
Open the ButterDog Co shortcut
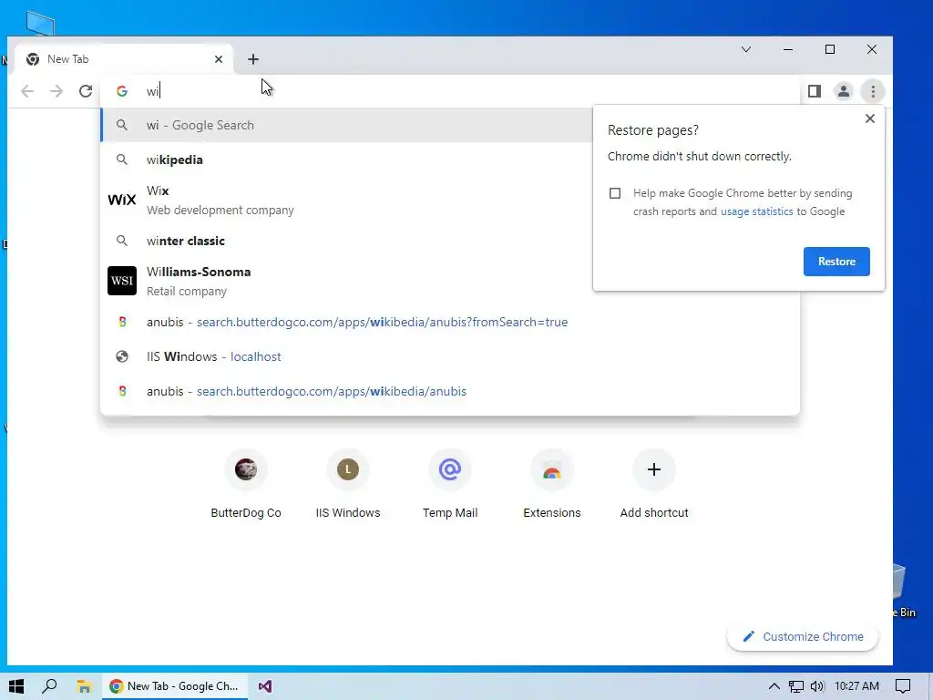click(246, 485)
